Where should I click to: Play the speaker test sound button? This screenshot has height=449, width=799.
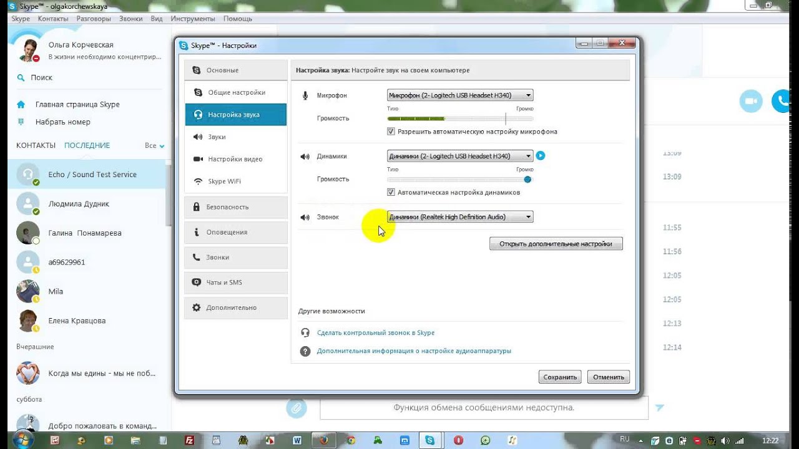(x=541, y=156)
